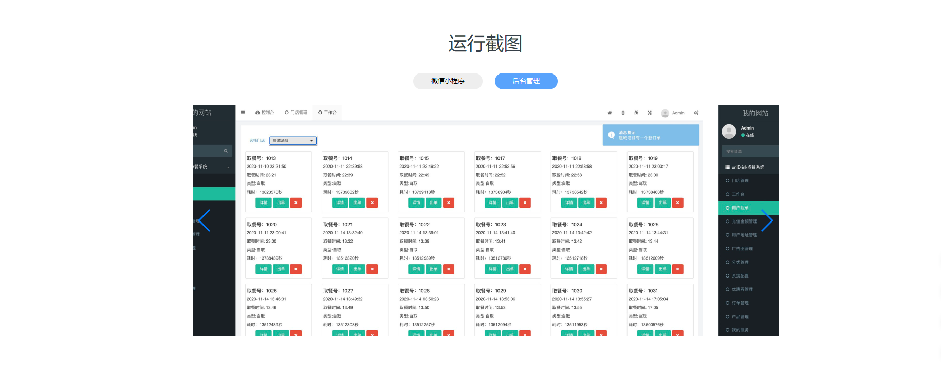The width and height of the screenshot is (941, 370).
Task: Toggle fullscreen with the expand icon
Action: pyautogui.click(x=650, y=113)
